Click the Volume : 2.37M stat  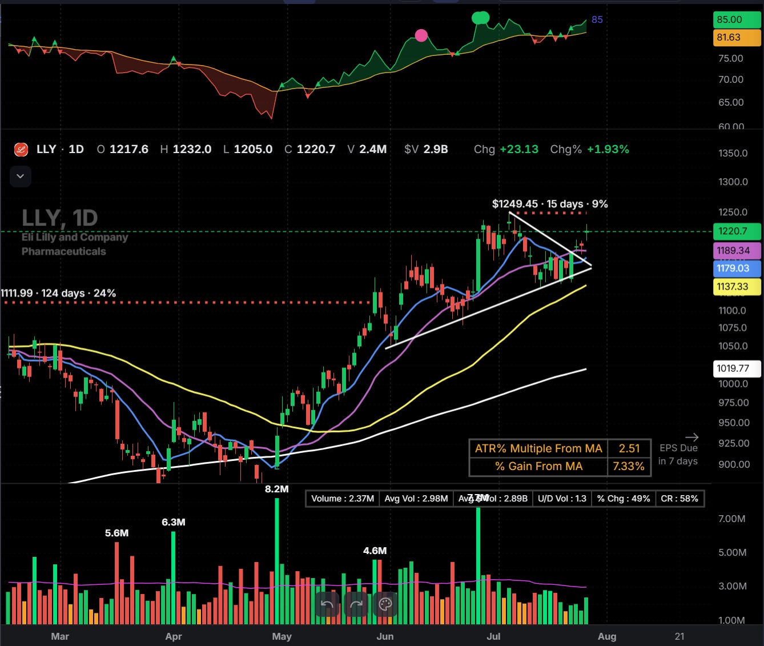(343, 499)
